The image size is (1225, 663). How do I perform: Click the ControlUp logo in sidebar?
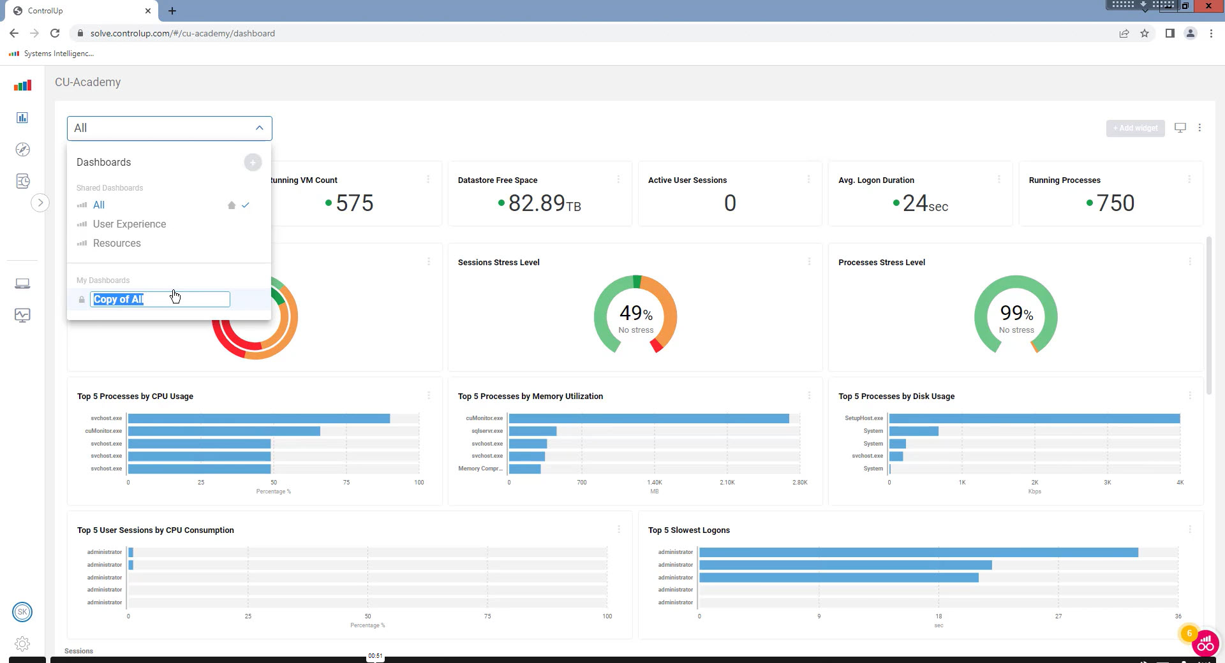tap(22, 85)
